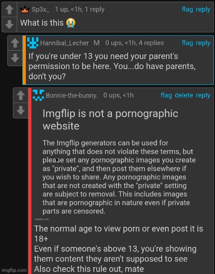Upvote Sp3x_'s comment
Viewport: 215px width, 274px height.
(9, 9)
